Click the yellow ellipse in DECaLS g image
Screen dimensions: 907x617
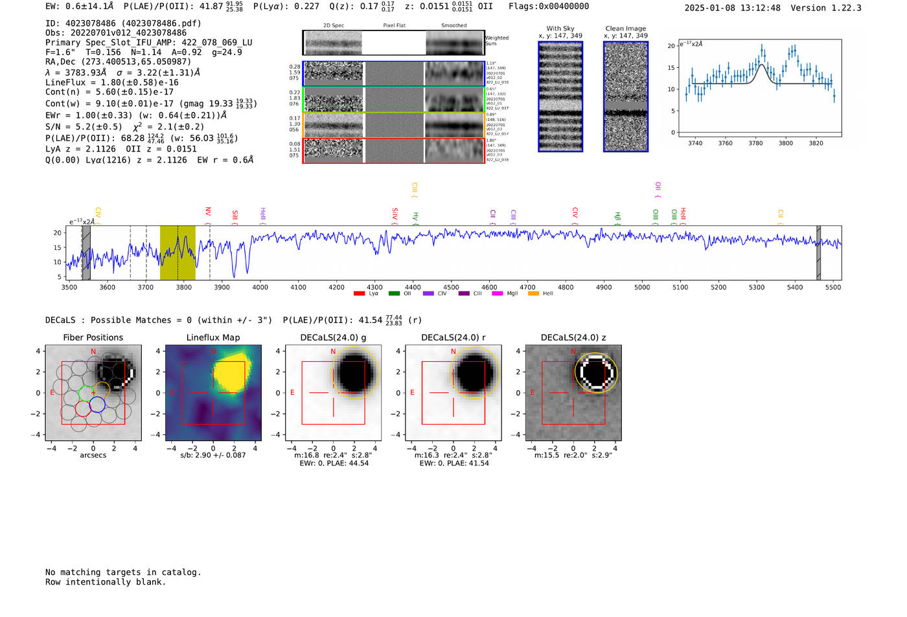354,374
